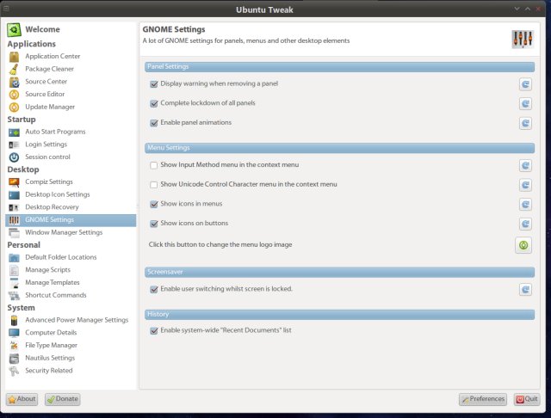This screenshot has width=551, height=418.
Task: Click green menu logo image button
Action: point(524,245)
